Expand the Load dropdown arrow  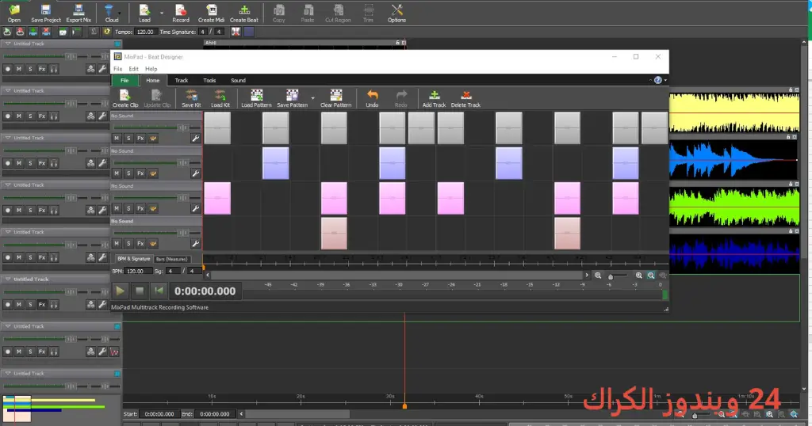tap(161, 13)
